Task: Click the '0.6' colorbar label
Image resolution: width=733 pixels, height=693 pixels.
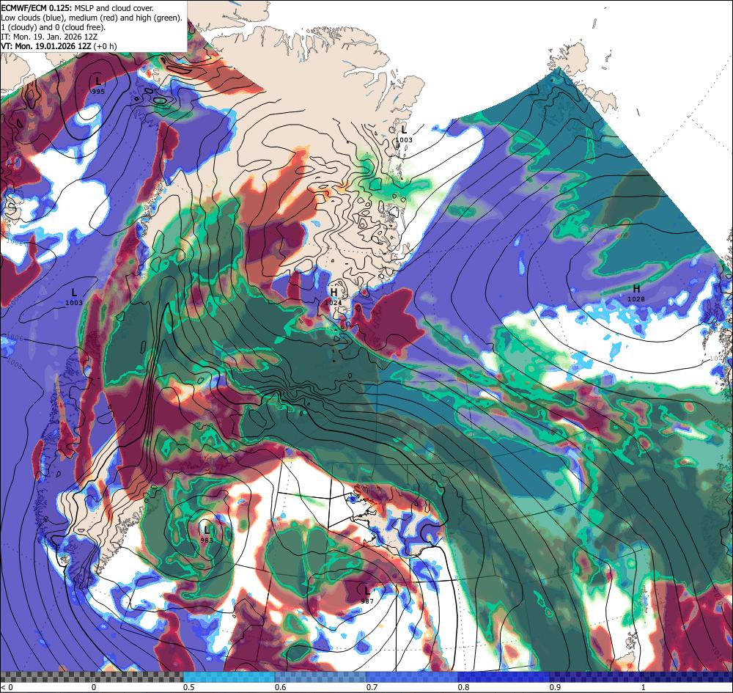Action: [280, 687]
